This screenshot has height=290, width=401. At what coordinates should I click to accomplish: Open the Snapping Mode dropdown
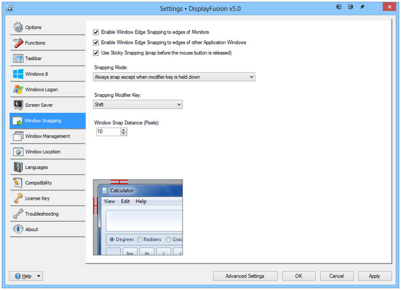pyautogui.click(x=174, y=77)
